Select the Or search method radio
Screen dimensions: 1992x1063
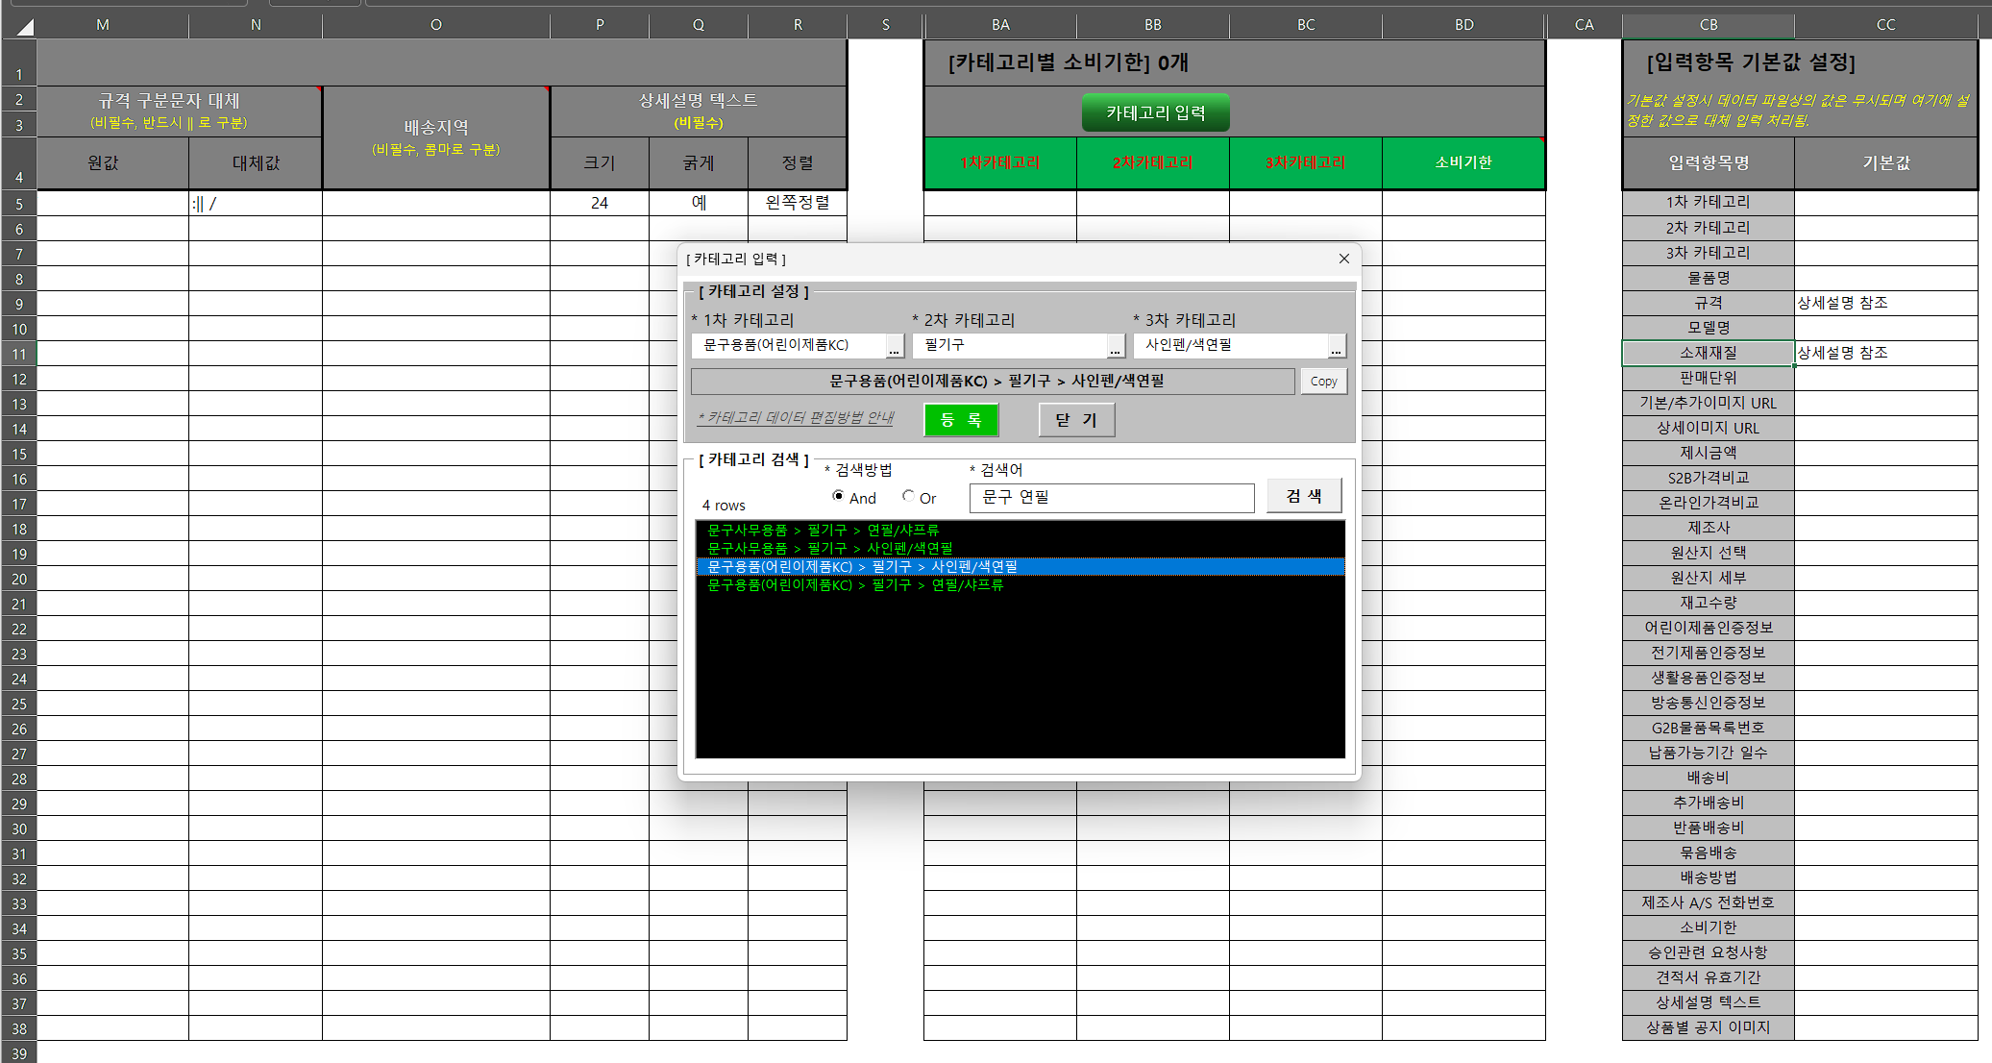[x=908, y=497]
